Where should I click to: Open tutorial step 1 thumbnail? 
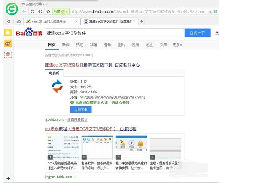(63, 148)
